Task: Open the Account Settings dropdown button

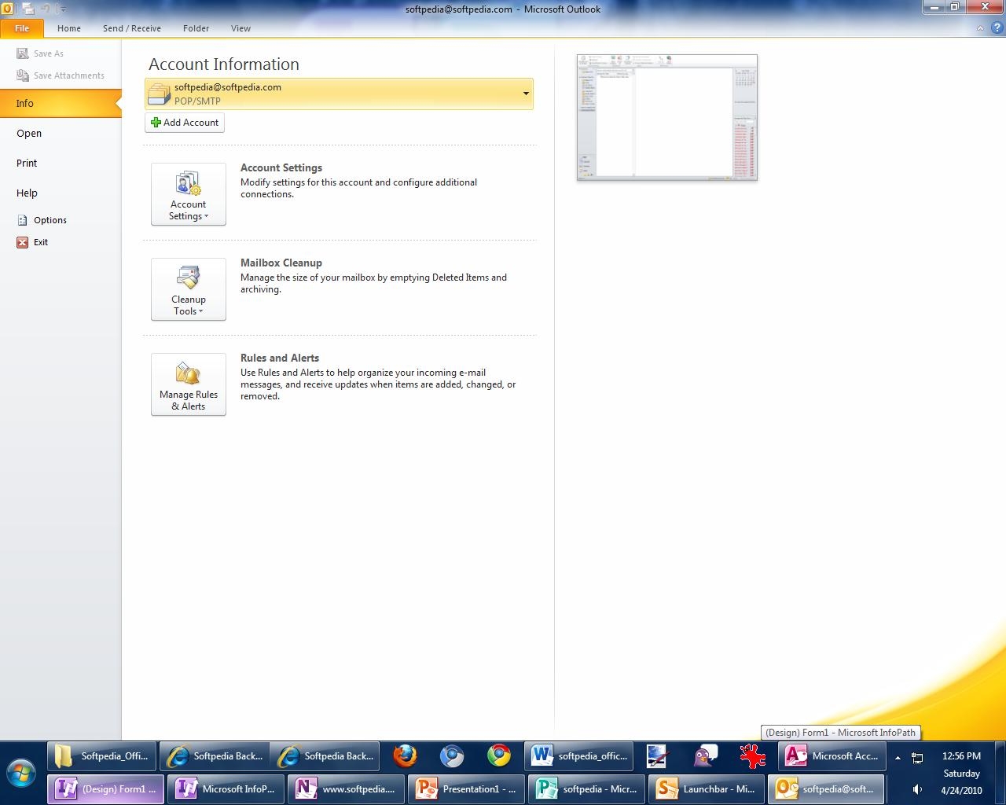Action: click(x=189, y=194)
